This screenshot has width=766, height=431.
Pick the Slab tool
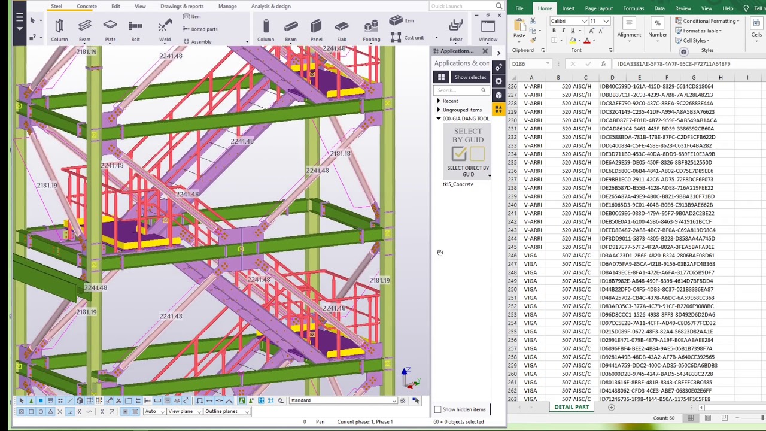pos(342,30)
